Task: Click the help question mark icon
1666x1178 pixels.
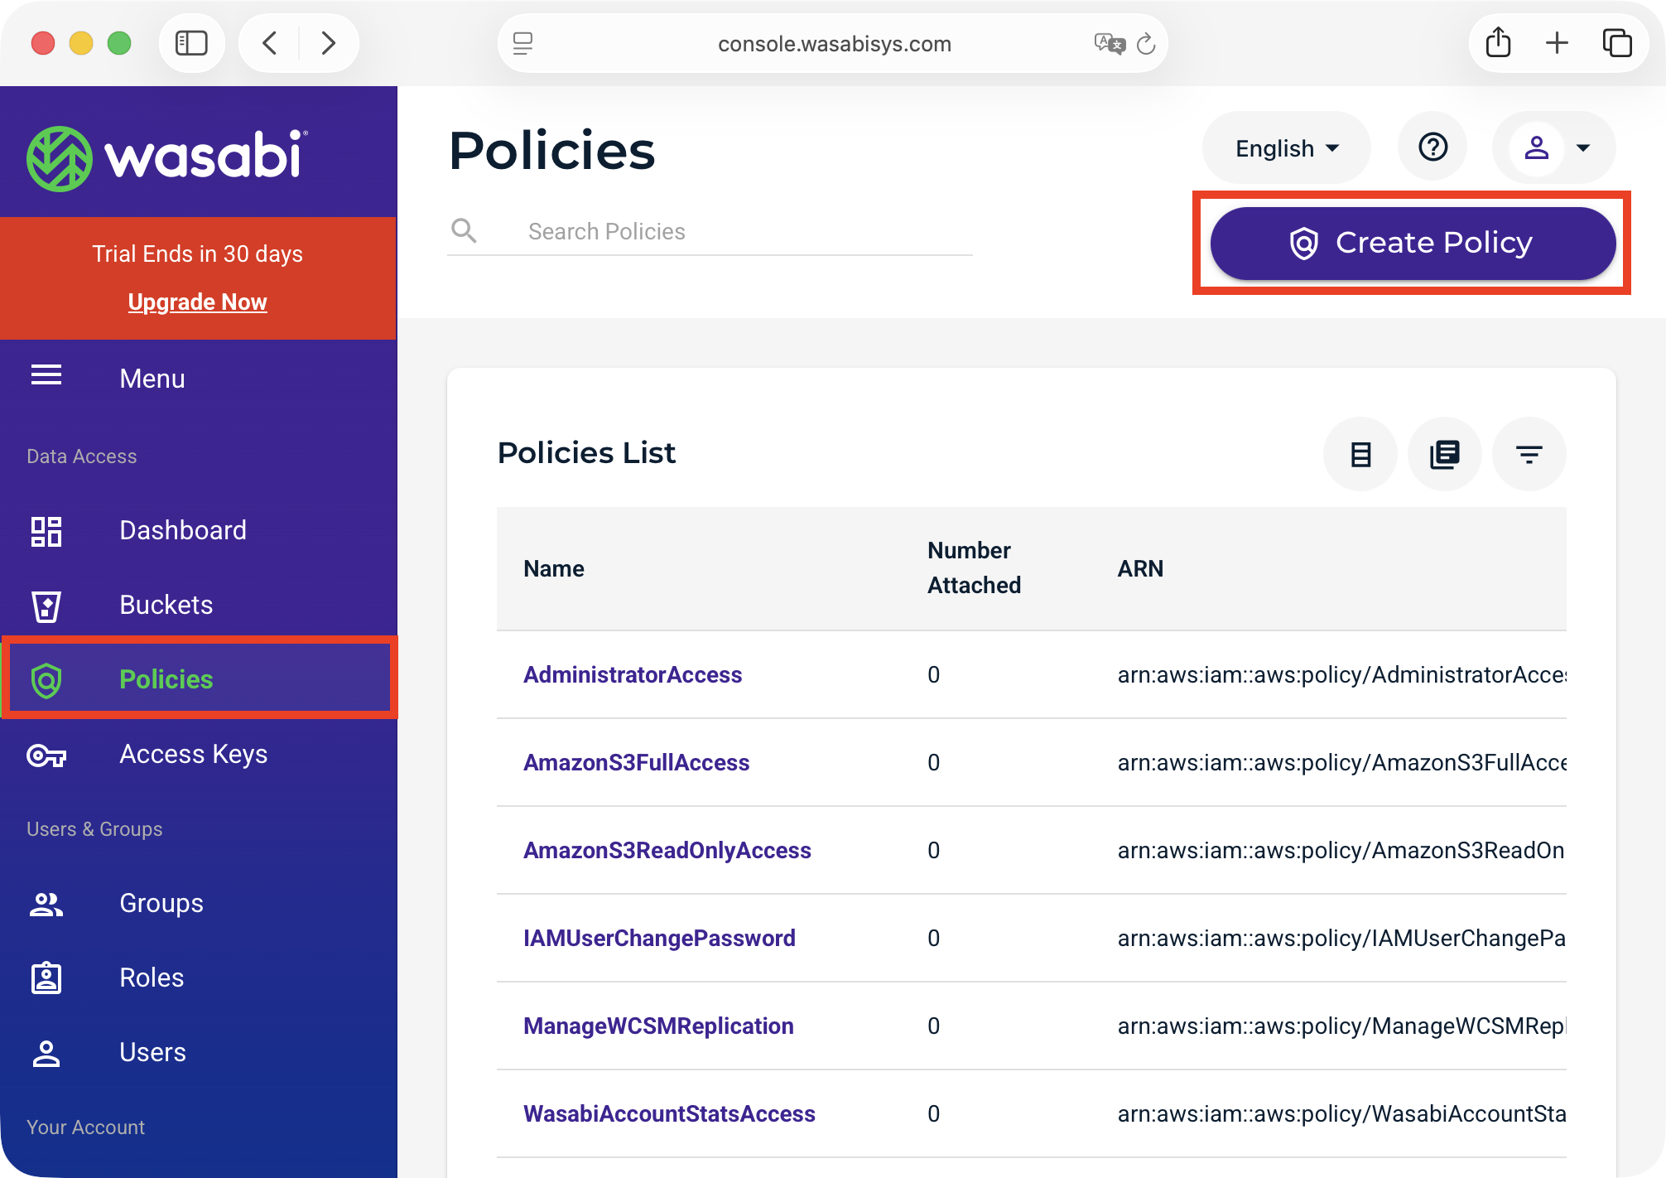Action: (x=1432, y=147)
